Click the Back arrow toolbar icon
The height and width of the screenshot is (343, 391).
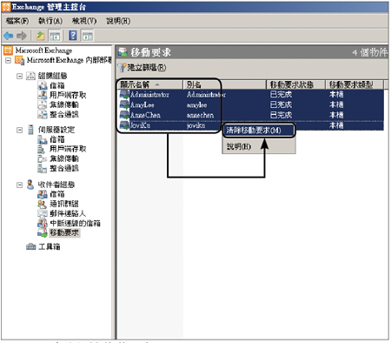point(8,36)
